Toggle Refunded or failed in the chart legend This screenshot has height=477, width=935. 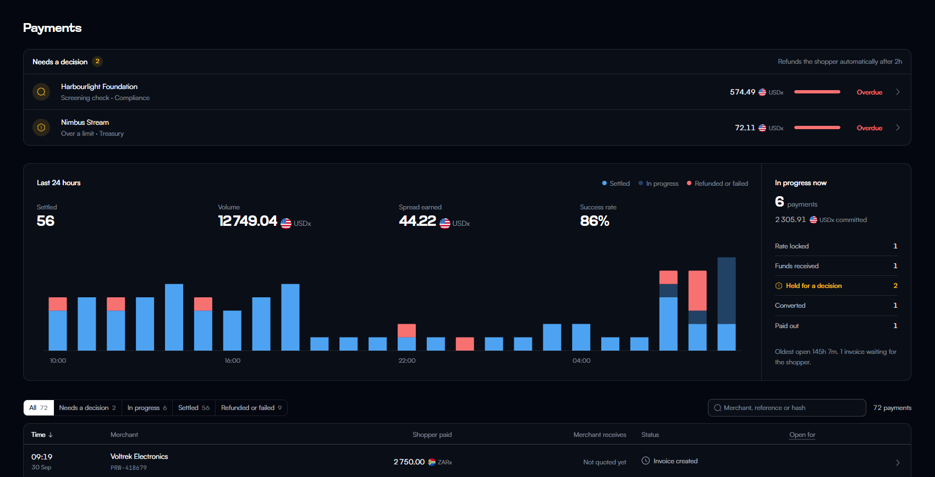point(717,184)
